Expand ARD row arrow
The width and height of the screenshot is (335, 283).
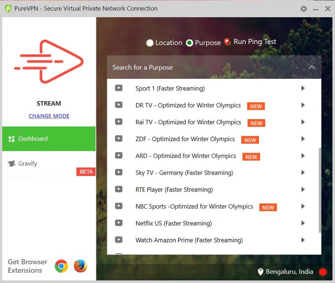[x=303, y=156]
